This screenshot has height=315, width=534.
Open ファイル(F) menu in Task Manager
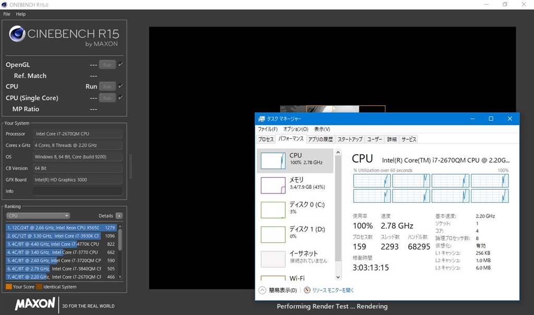click(x=268, y=129)
